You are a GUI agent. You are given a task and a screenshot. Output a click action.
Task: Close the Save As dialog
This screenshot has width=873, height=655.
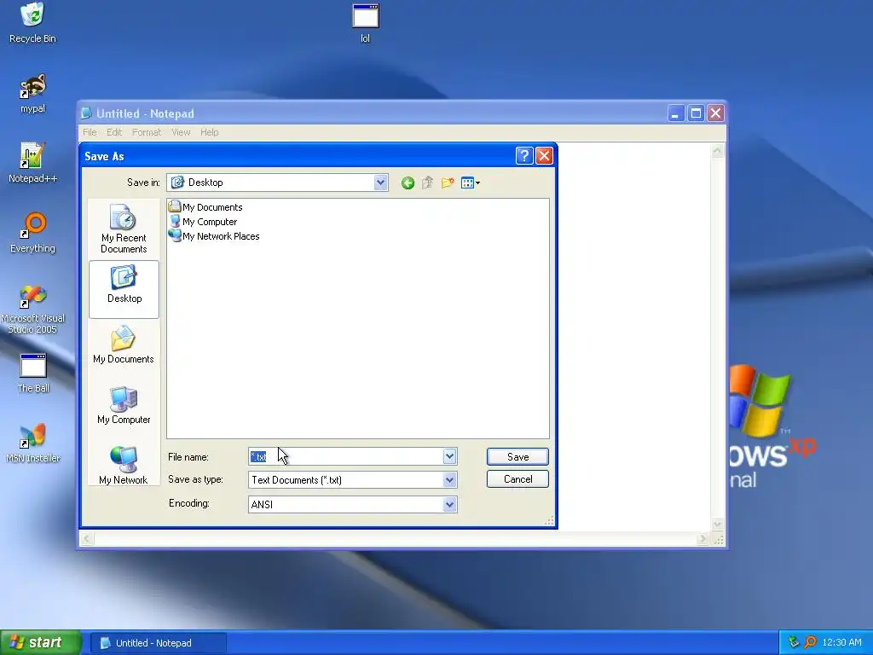pyautogui.click(x=544, y=156)
